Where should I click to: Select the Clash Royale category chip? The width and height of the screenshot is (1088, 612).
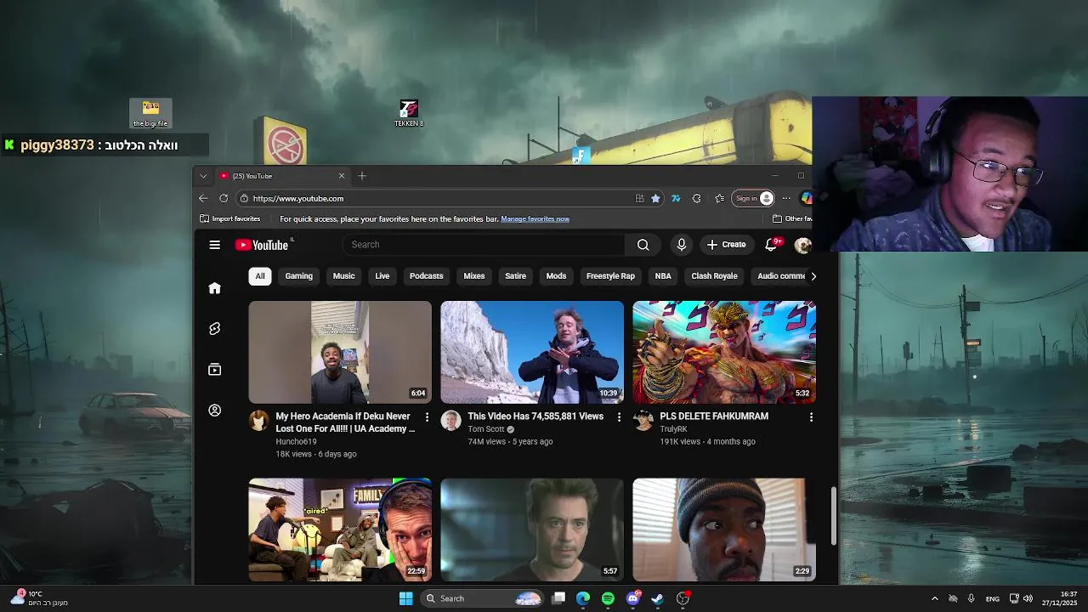click(714, 276)
